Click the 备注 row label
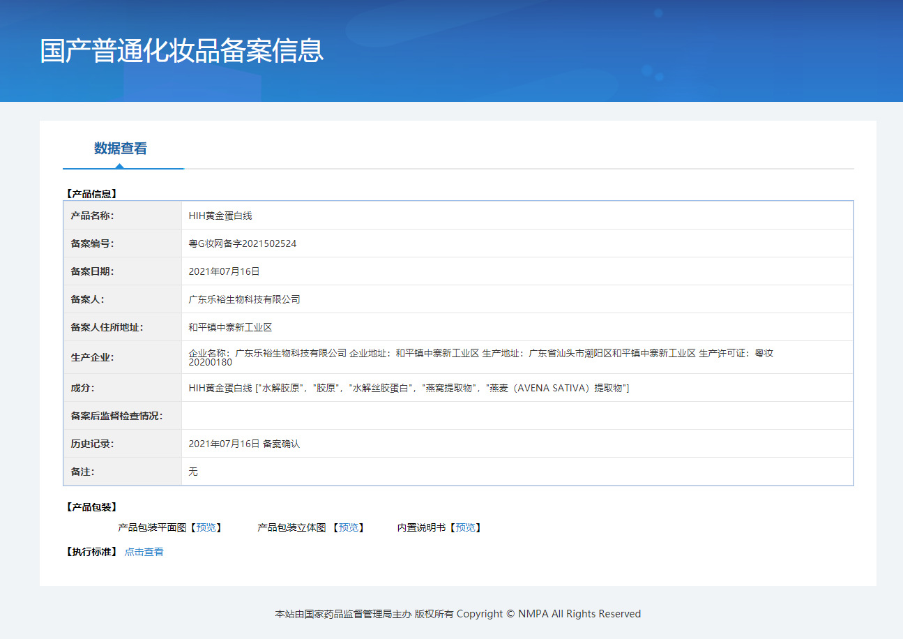Image resolution: width=903 pixels, height=639 pixels. [82, 472]
